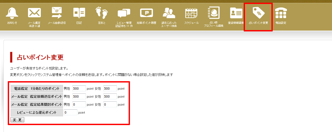Open the スケジュール calendar icon

coord(191,13)
